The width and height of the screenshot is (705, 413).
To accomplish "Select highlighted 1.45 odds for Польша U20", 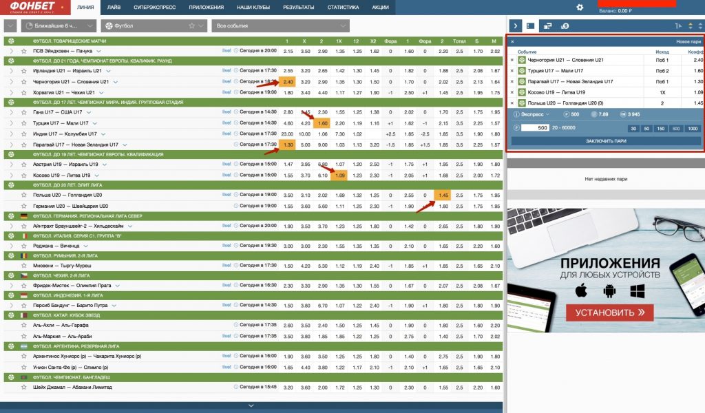I will pos(441,195).
